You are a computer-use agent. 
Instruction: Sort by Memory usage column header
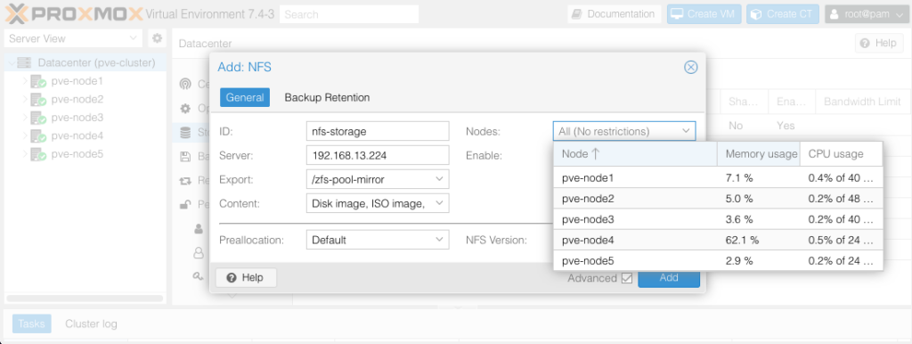coord(759,154)
